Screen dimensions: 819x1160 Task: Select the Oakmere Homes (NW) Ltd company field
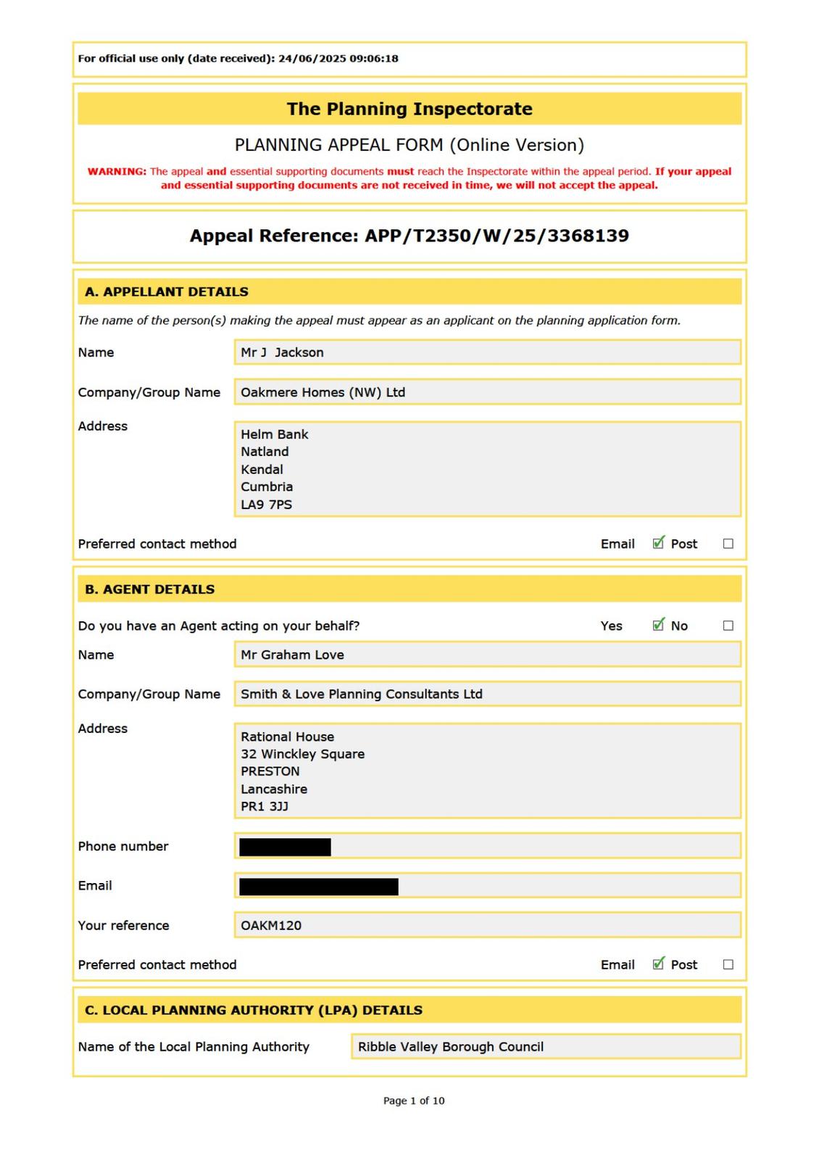click(x=487, y=392)
